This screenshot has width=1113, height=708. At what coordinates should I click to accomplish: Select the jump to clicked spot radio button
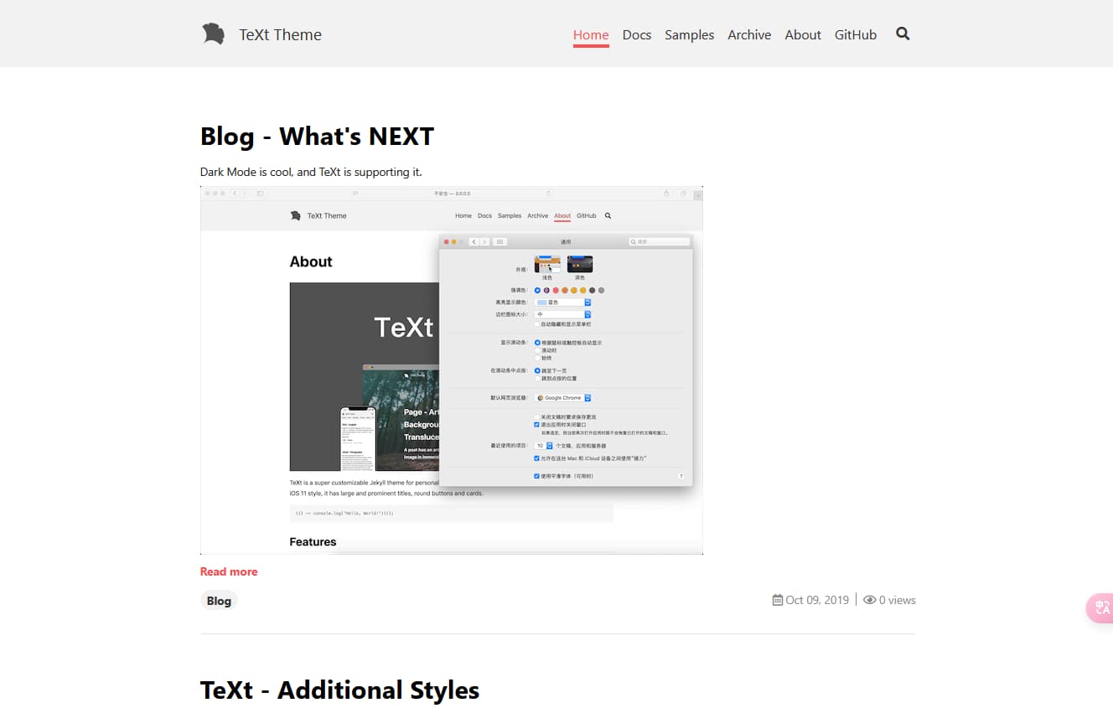[x=537, y=378]
